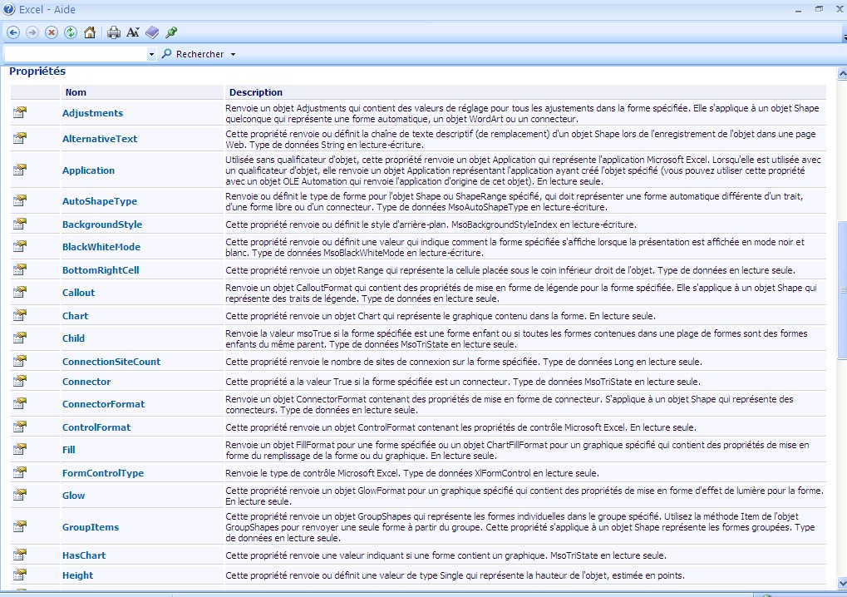Open the search text history dropdown arrow

pos(151,54)
